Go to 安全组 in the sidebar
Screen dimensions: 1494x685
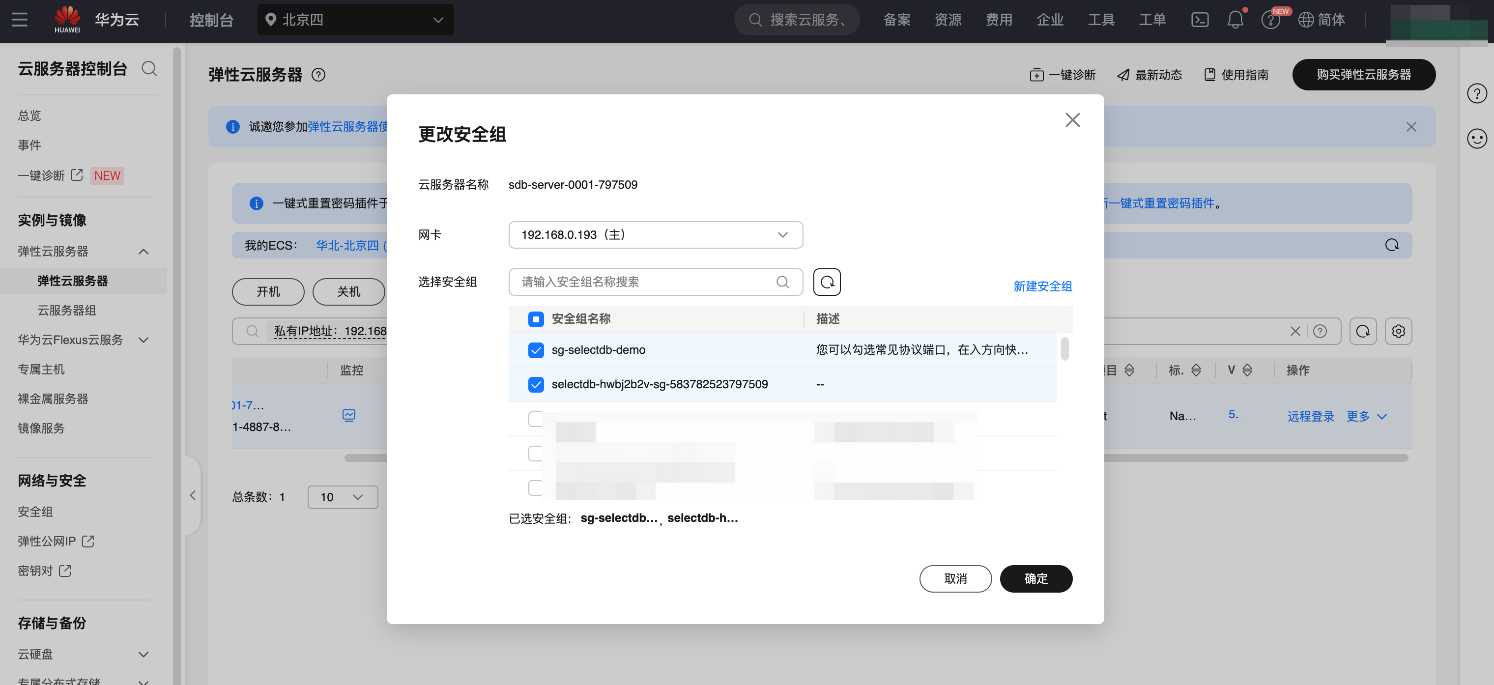(35, 512)
